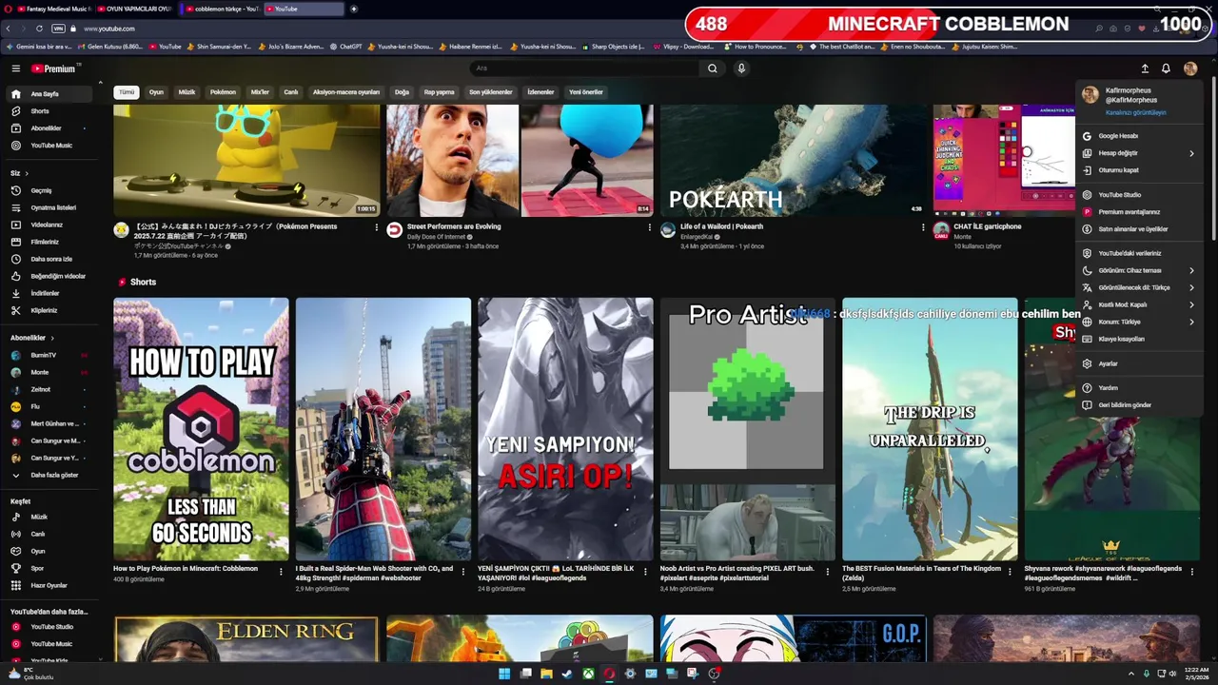The image size is (1218, 685).
Task: Click the YouTube Premium logo
Action: click(x=53, y=68)
